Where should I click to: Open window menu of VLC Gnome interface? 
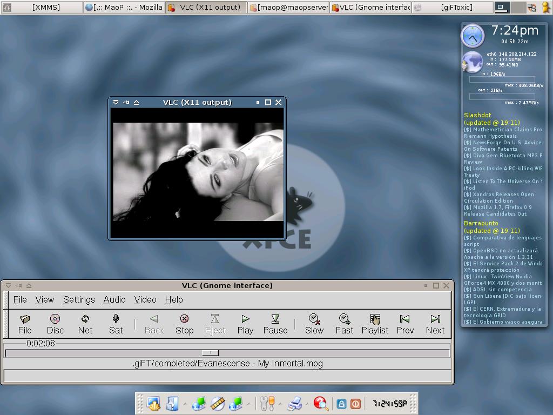click(9, 285)
